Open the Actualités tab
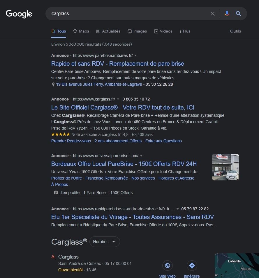The width and height of the screenshot is (259, 278). click(x=108, y=31)
